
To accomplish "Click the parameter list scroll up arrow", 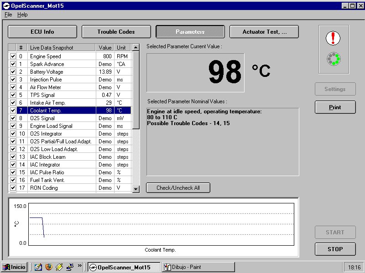I will click(136, 48).
